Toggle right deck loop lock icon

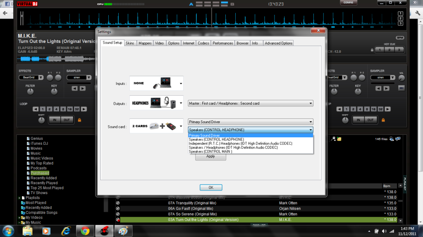point(383,120)
